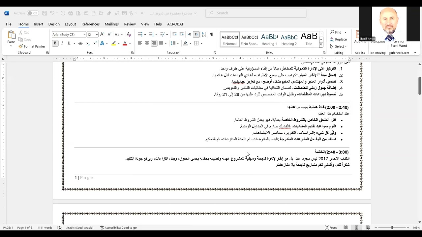Redo the last action

click(63, 13)
